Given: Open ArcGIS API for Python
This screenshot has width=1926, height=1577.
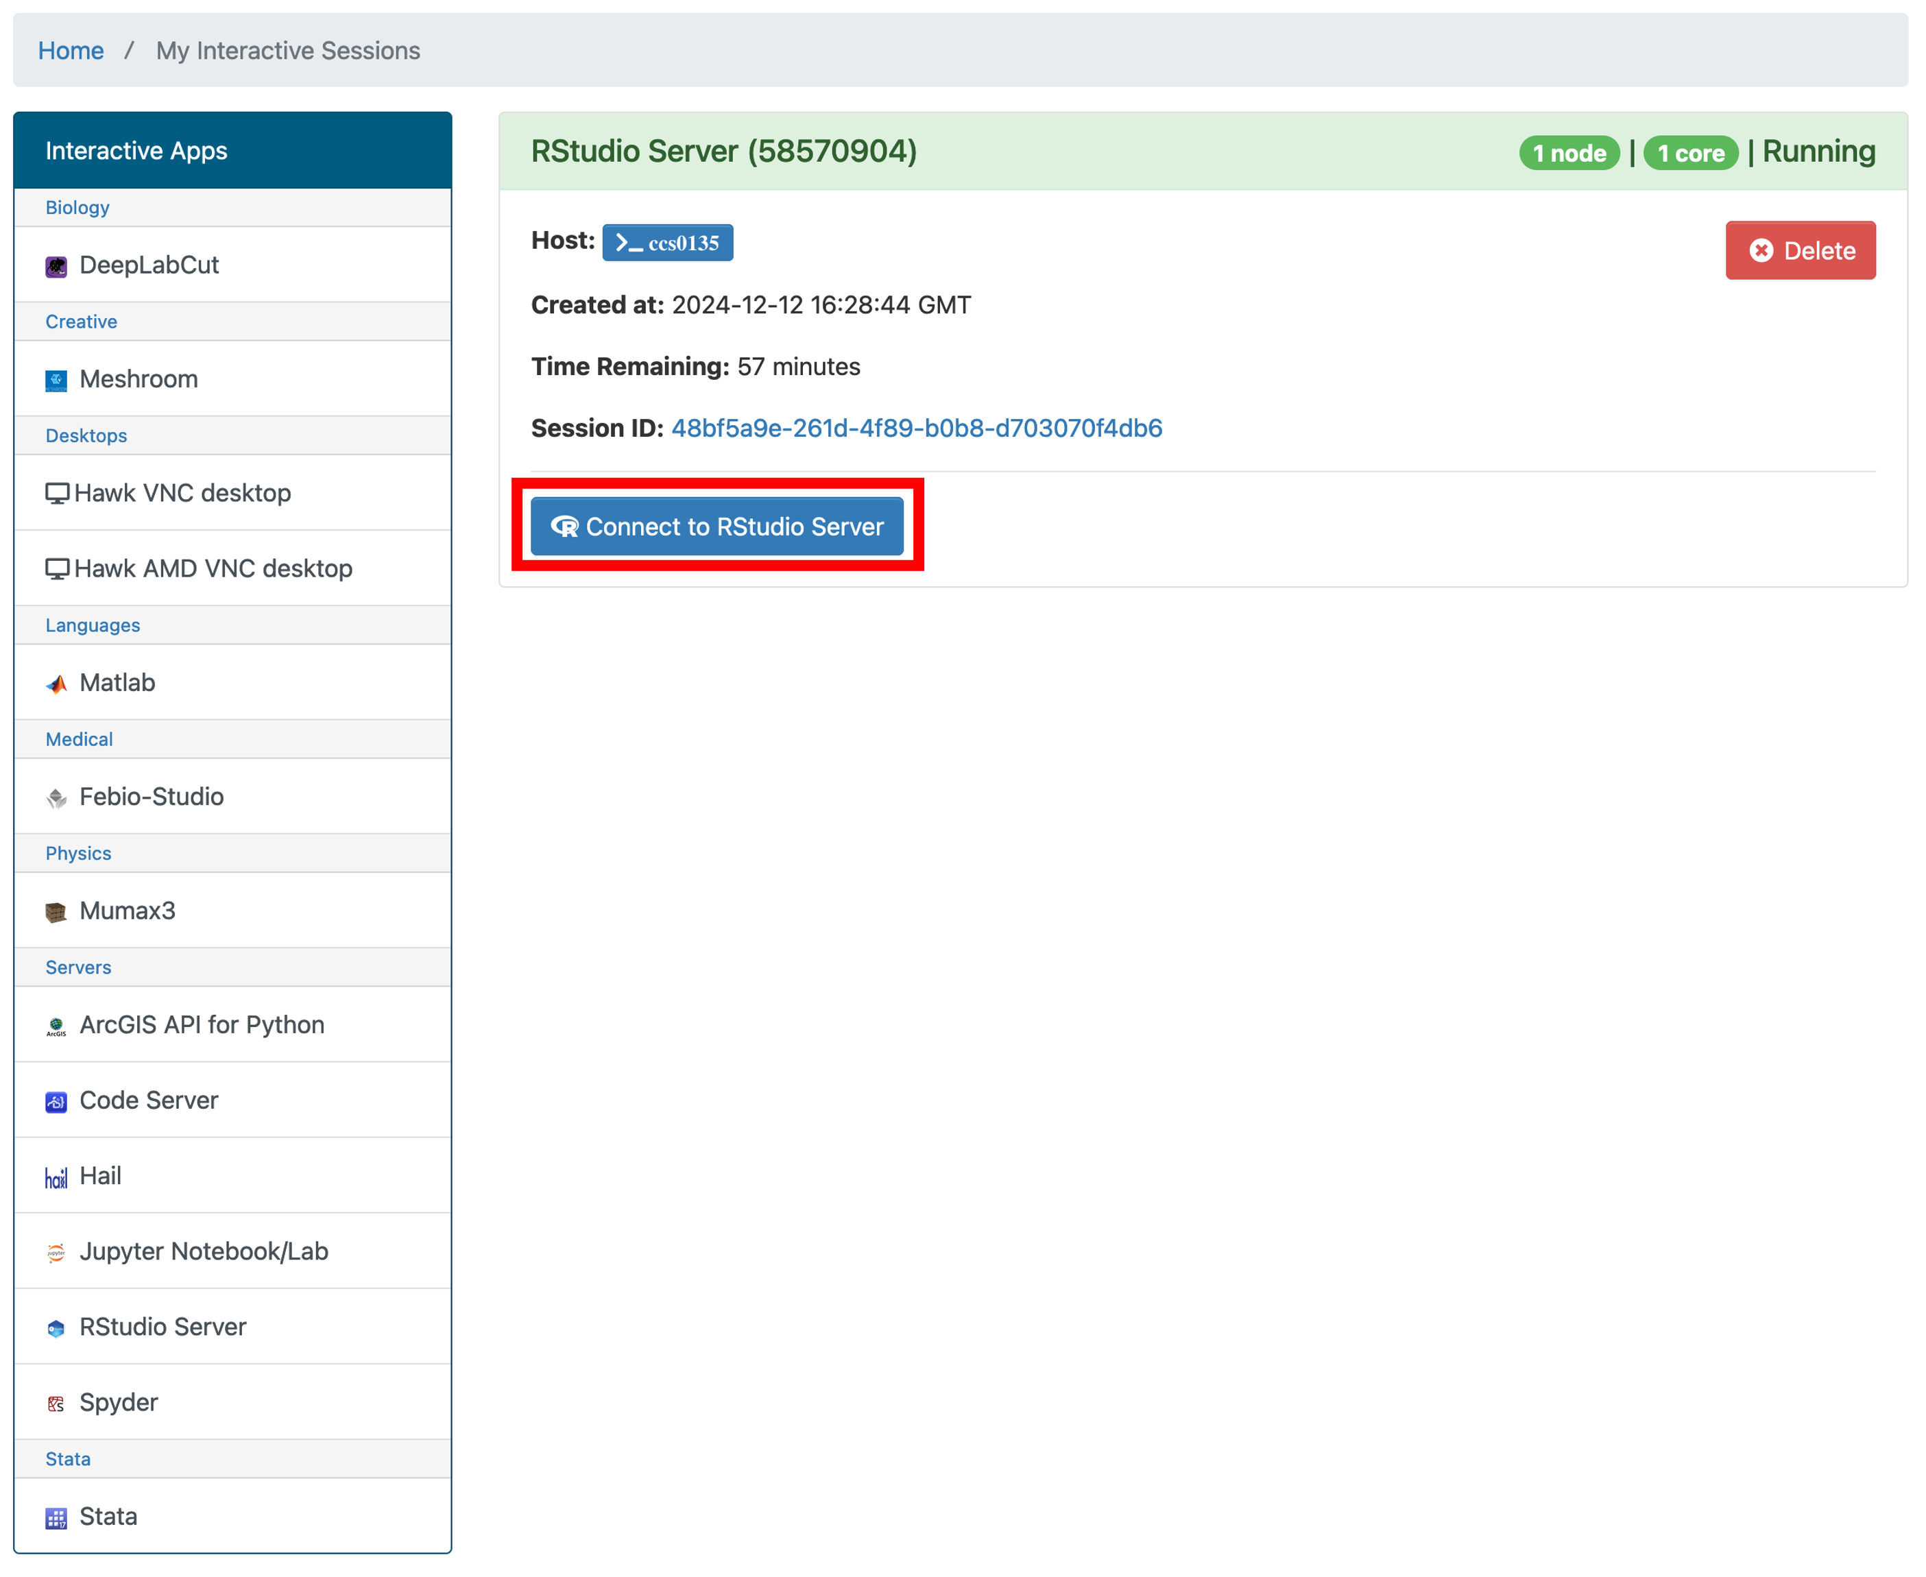Looking at the screenshot, I should [x=232, y=1024].
